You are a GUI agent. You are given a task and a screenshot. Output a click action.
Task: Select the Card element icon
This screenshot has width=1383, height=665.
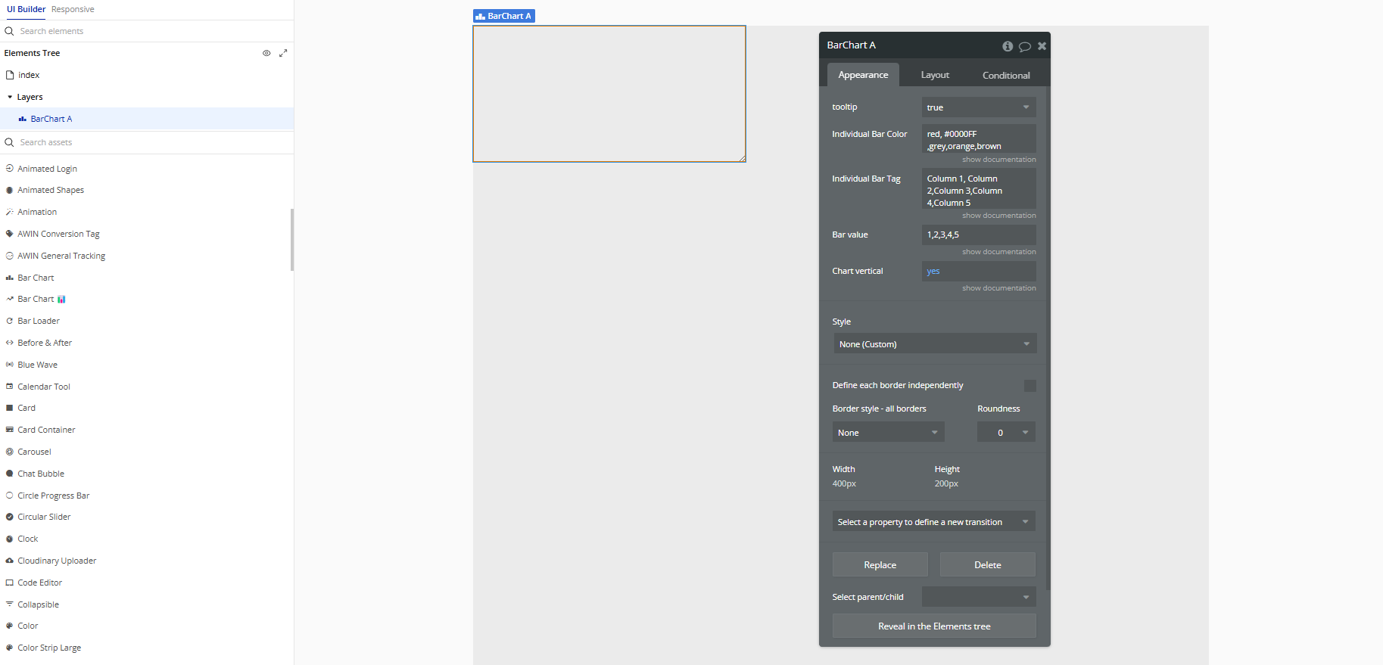coord(10,408)
